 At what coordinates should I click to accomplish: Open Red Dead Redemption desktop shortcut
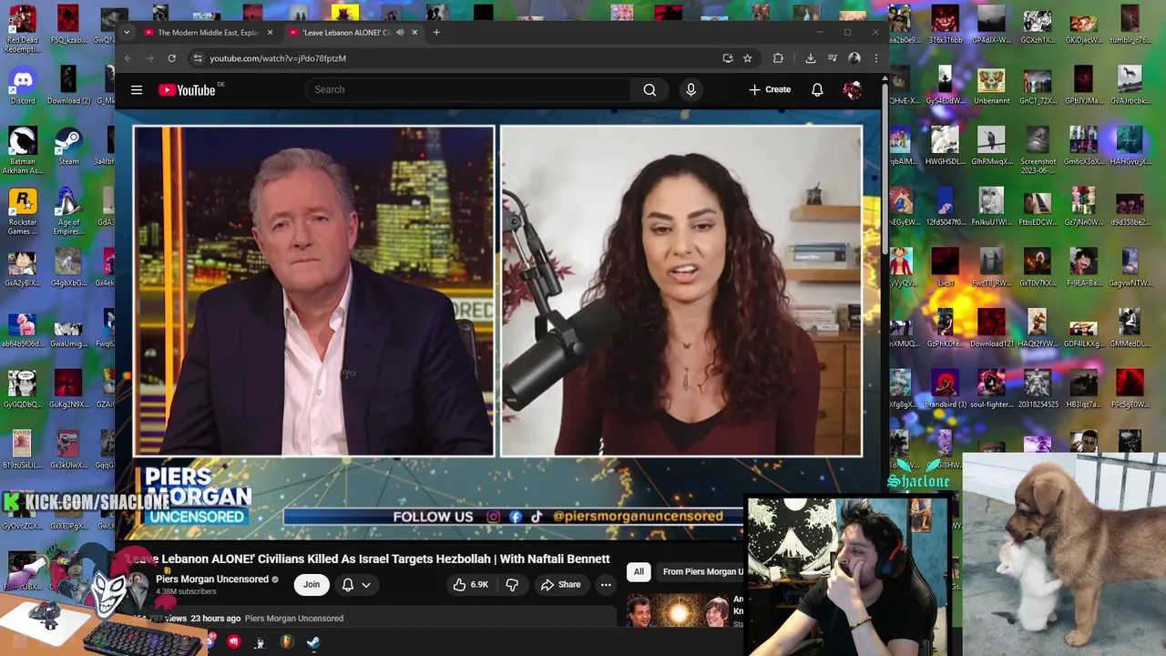pyautogui.click(x=23, y=27)
